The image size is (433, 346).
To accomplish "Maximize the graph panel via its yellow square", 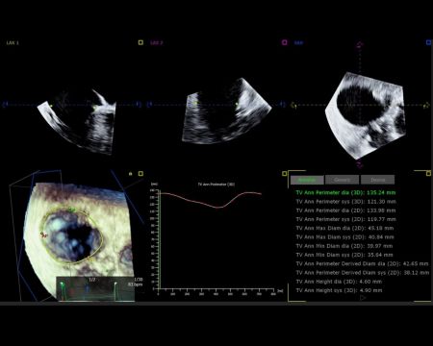I will coord(284,173).
